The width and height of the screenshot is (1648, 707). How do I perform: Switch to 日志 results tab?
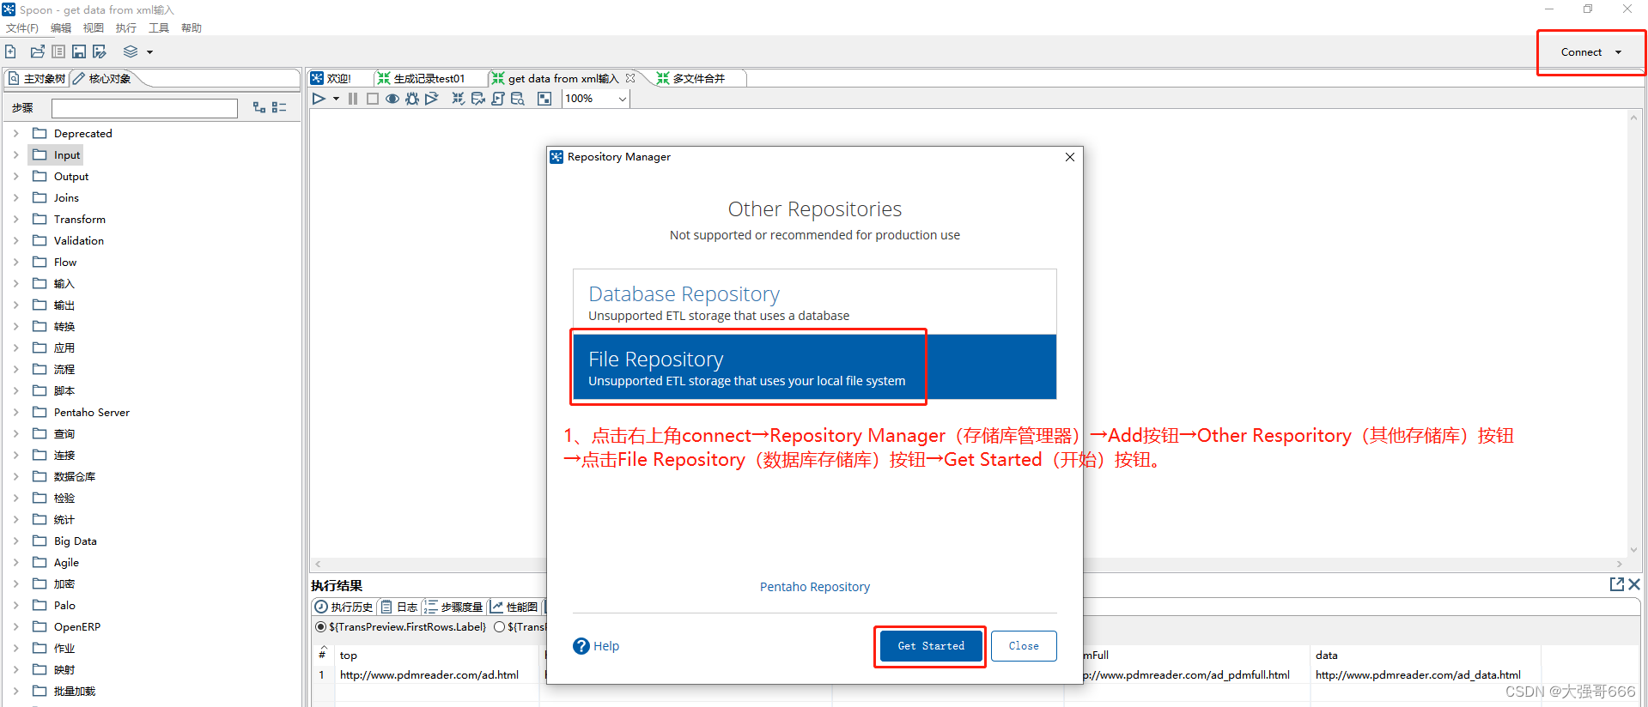click(399, 607)
